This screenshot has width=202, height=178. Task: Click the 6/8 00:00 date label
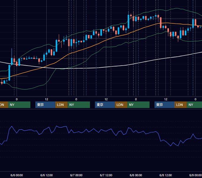(136, 175)
